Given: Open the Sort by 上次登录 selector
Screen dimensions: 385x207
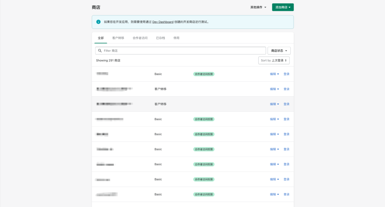Looking at the screenshot, I should (274, 60).
